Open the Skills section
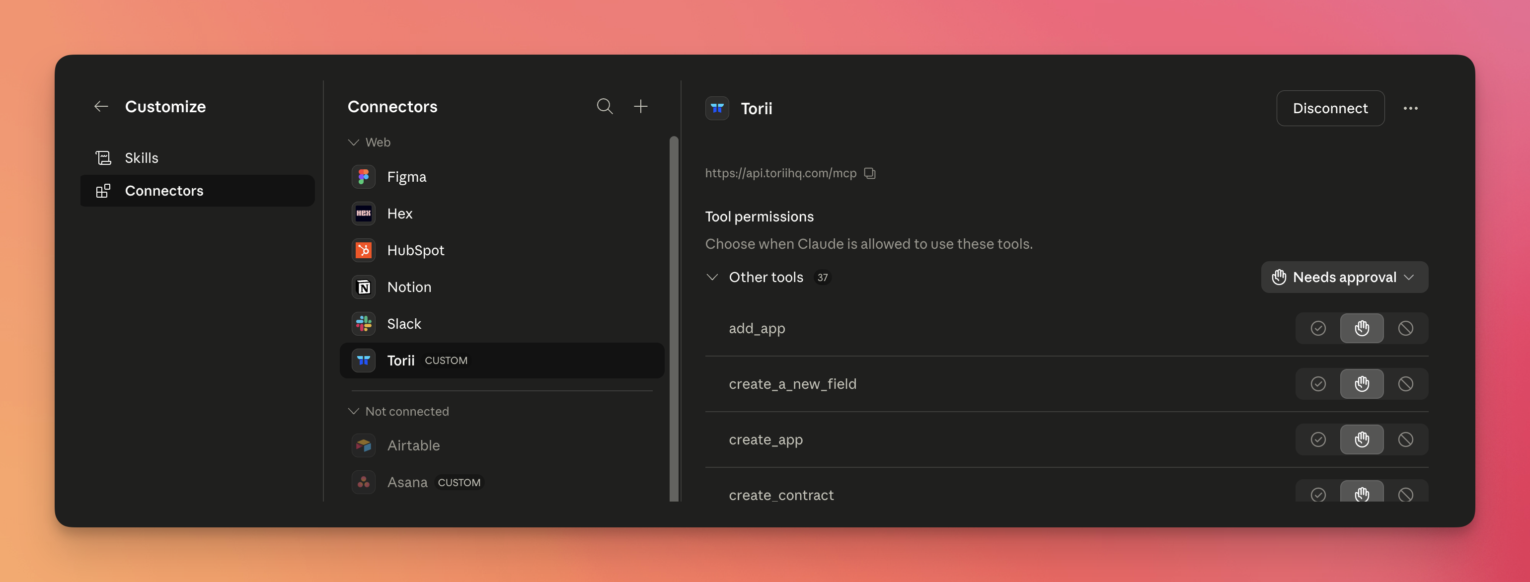 click(197, 158)
